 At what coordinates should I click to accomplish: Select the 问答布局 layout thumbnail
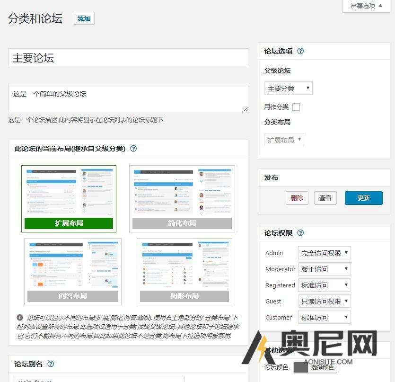73,272
